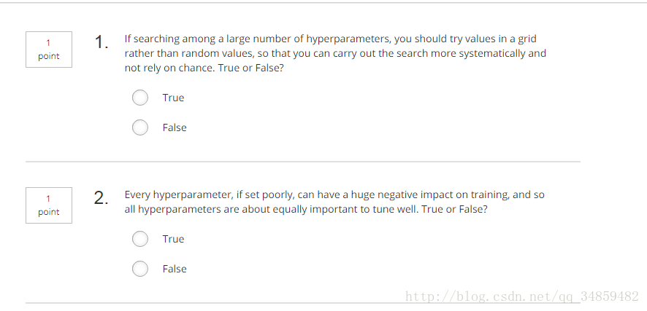The height and width of the screenshot is (311, 647).
Task: Click the question text starting 'Every hyperparameter'
Action: pyautogui.click(x=334, y=202)
